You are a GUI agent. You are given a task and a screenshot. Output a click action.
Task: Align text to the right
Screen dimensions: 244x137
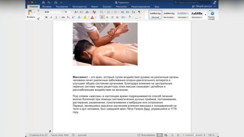[112, 17]
